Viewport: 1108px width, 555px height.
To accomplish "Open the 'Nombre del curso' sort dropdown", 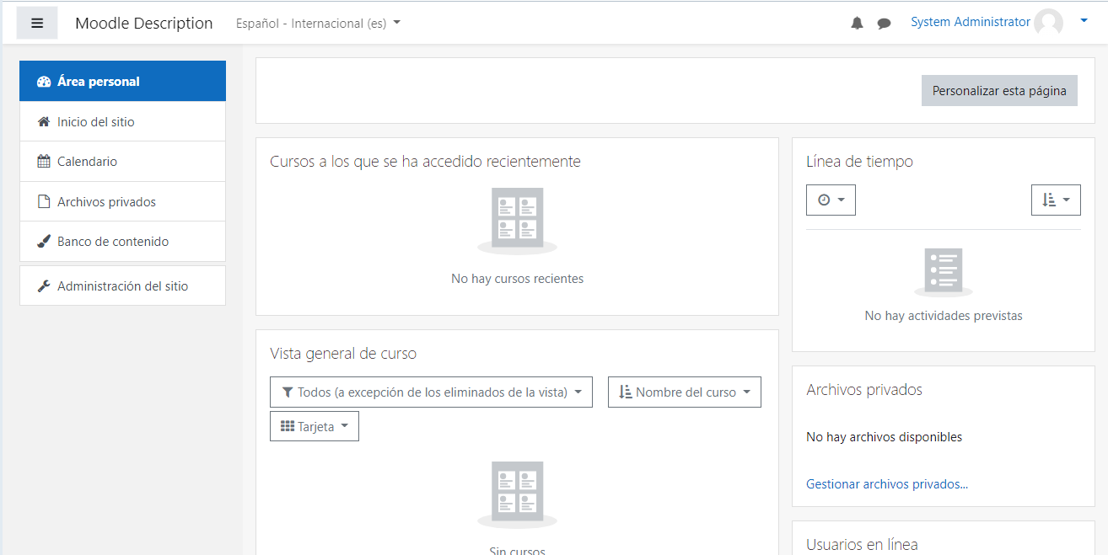I will click(x=684, y=392).
